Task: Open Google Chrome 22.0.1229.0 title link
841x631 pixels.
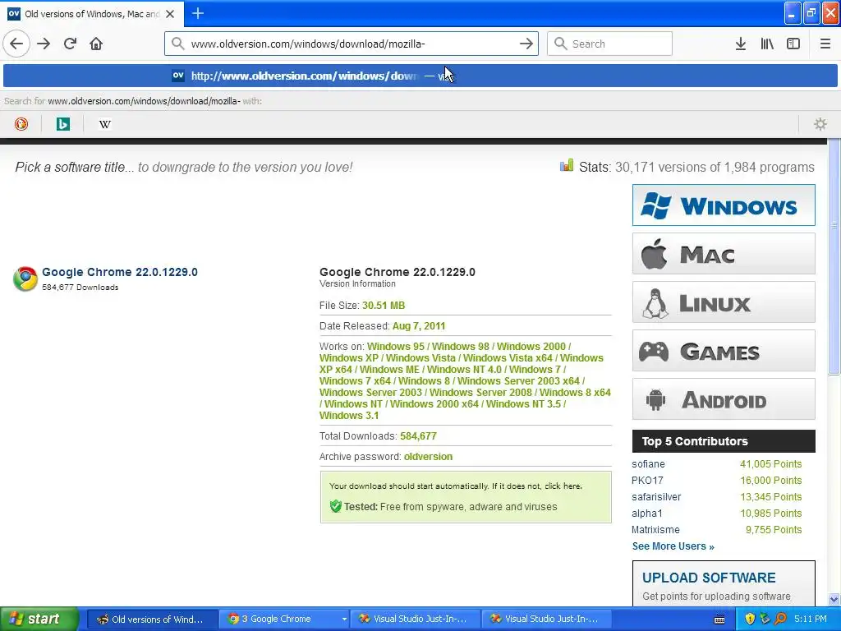Action: tap(120, 272)
